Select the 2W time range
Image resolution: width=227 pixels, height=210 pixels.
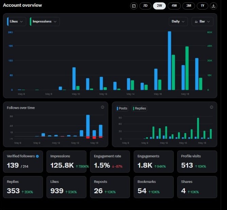159,6
